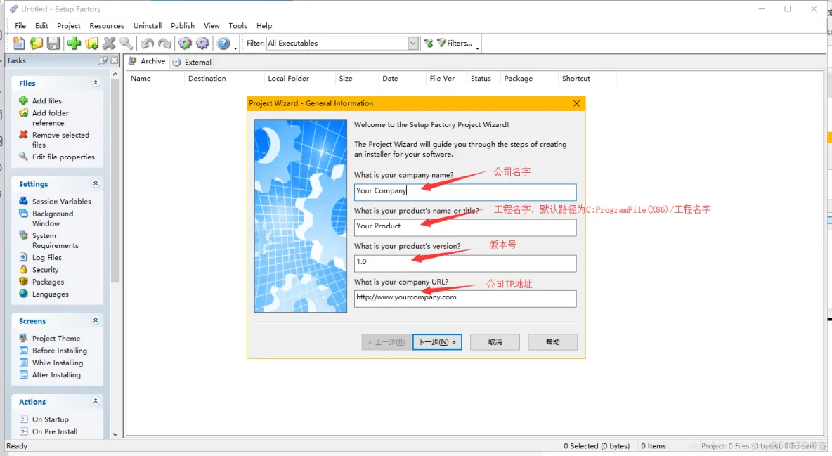Click Remove selected files link
832x456 pixels.
(60, 140)
